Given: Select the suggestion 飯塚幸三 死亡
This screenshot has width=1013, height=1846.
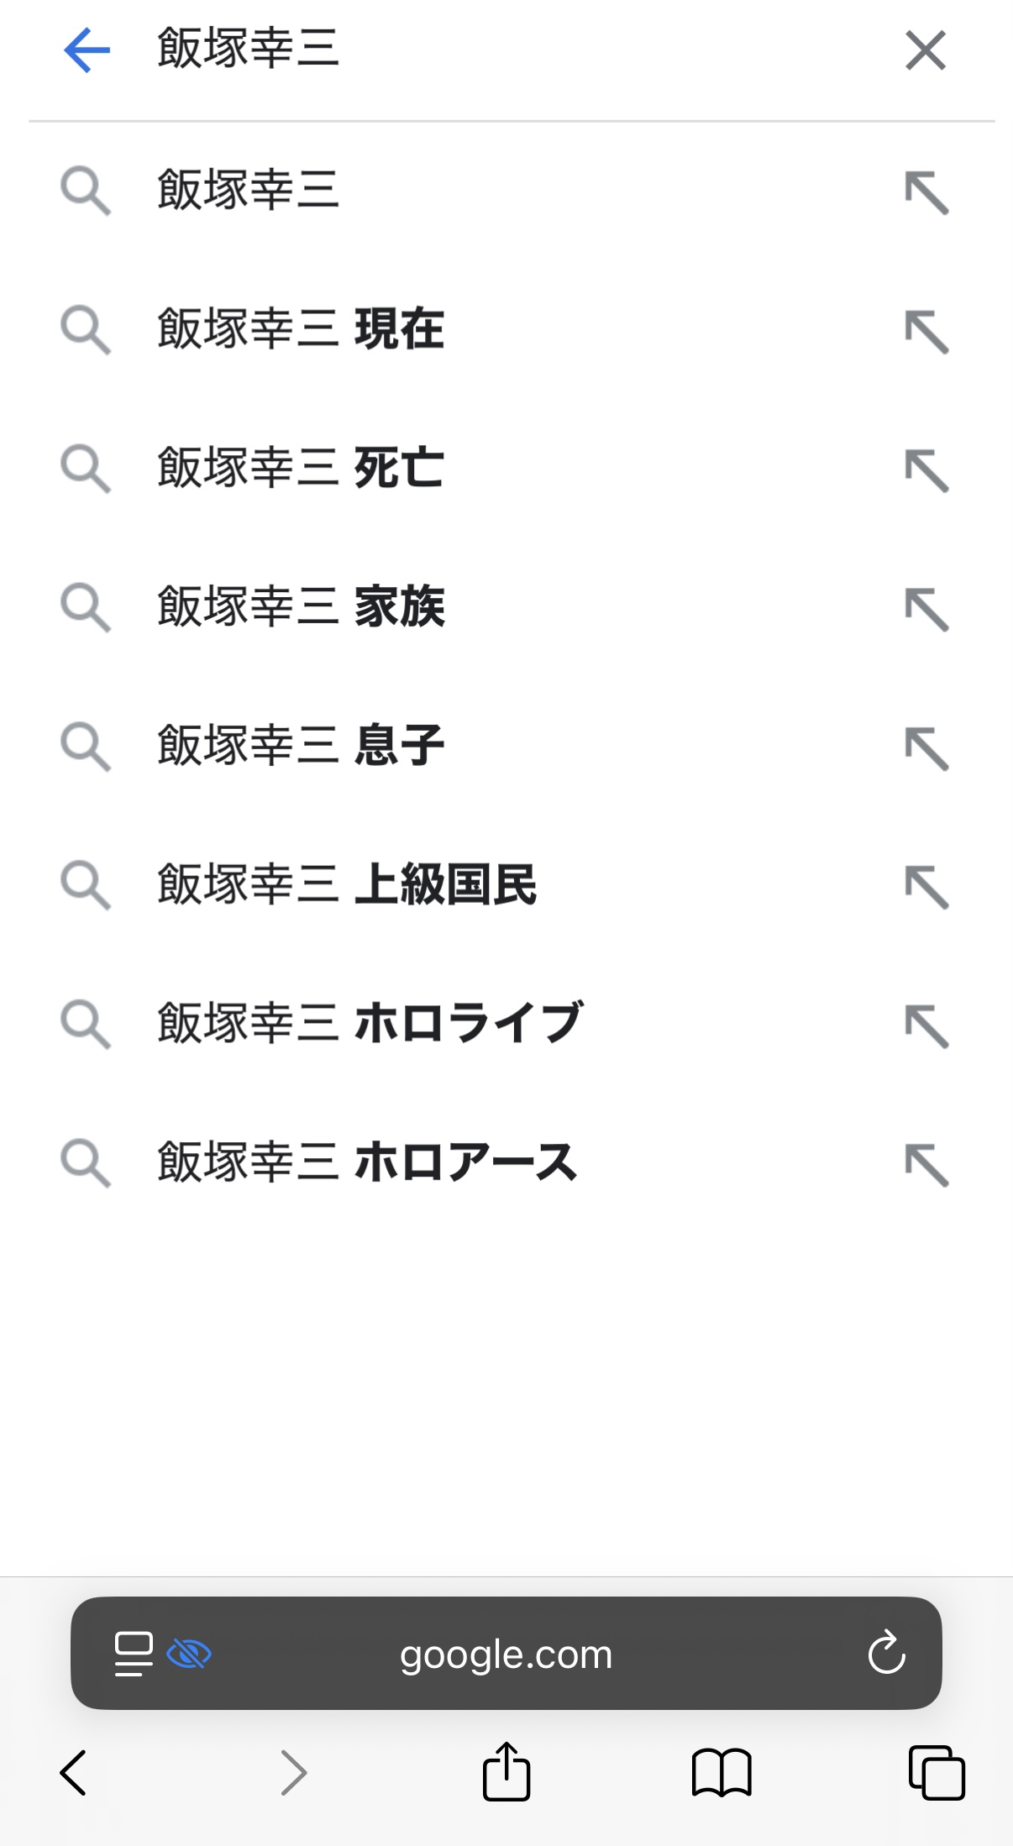Looking at the screenshot, I should (301, 469).
